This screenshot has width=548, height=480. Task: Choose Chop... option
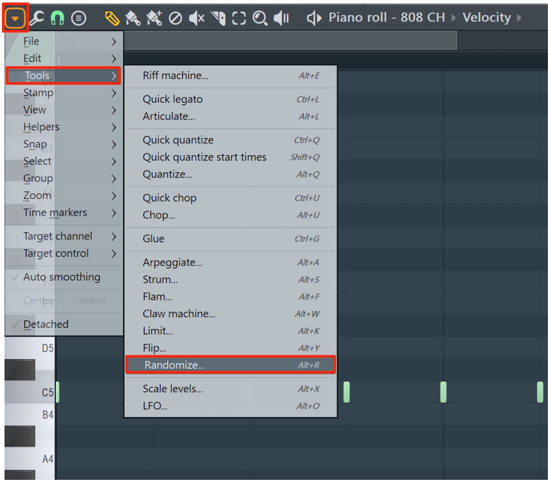[231, 215]
